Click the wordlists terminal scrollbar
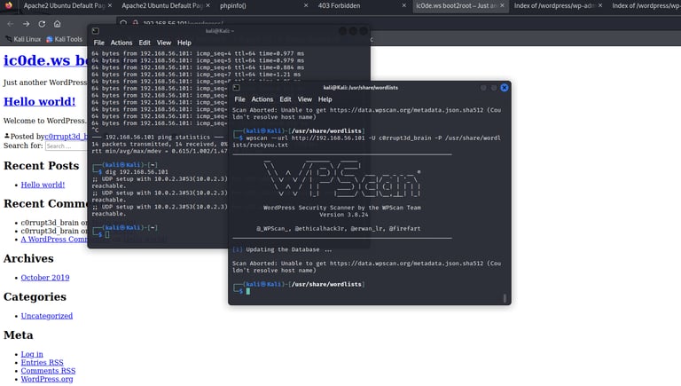The width and height of the screenshot is (681, 386). pyautogui.click(x=505, y=298)
